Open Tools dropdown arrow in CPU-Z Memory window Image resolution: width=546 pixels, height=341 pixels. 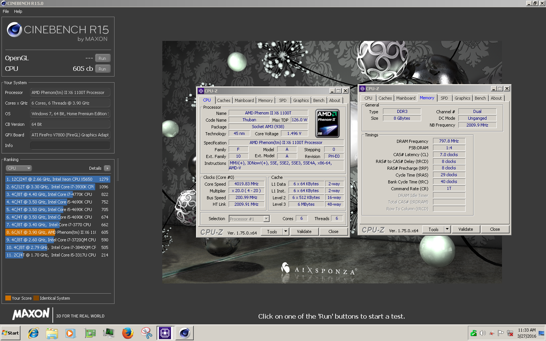447,229
